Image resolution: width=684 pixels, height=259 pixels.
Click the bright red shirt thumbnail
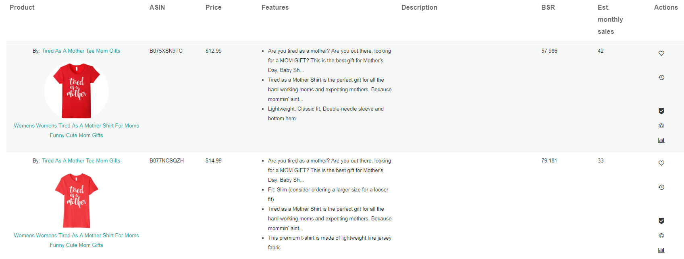[x=77, y=90]
